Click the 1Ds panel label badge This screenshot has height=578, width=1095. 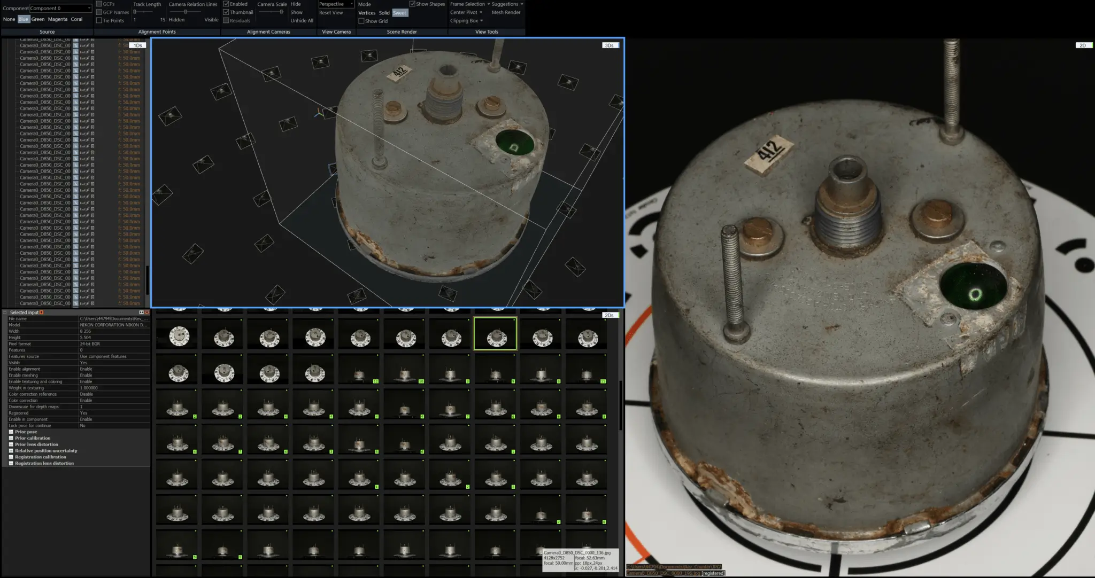(138, 45)
